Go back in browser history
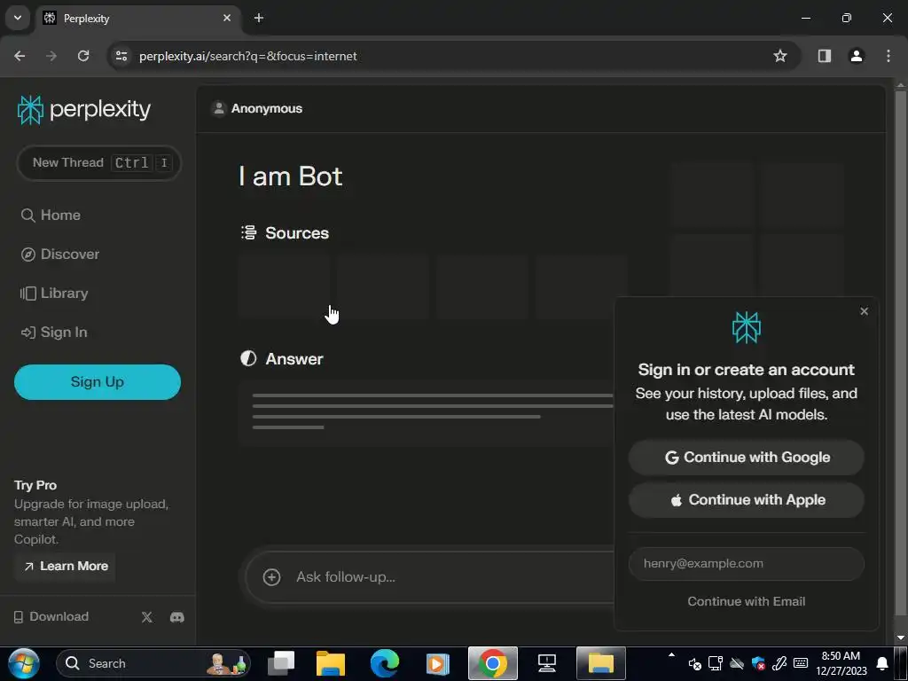The image size is (908, 681). pos(20,56)
